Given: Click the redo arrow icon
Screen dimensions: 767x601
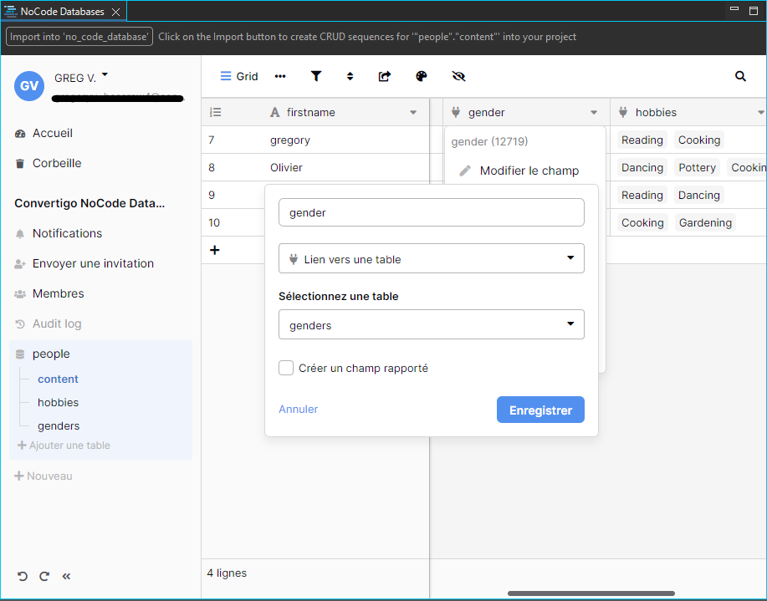Looking at the screenshot, I should (44, 576).
